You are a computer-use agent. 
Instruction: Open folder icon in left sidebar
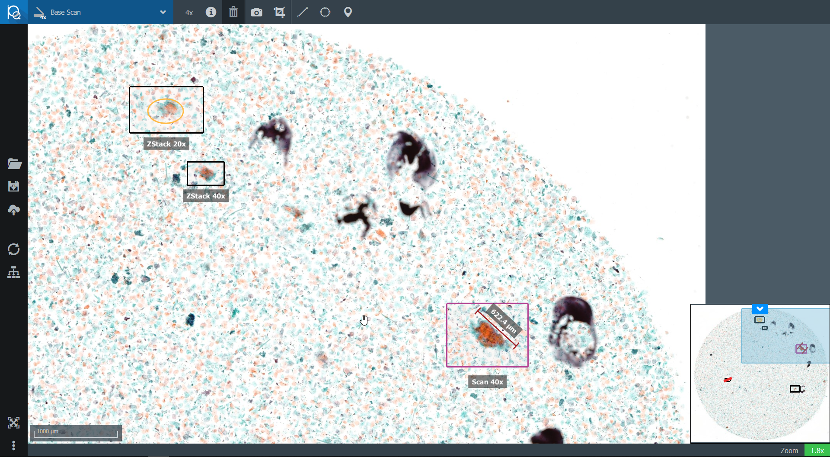(14, 163)
